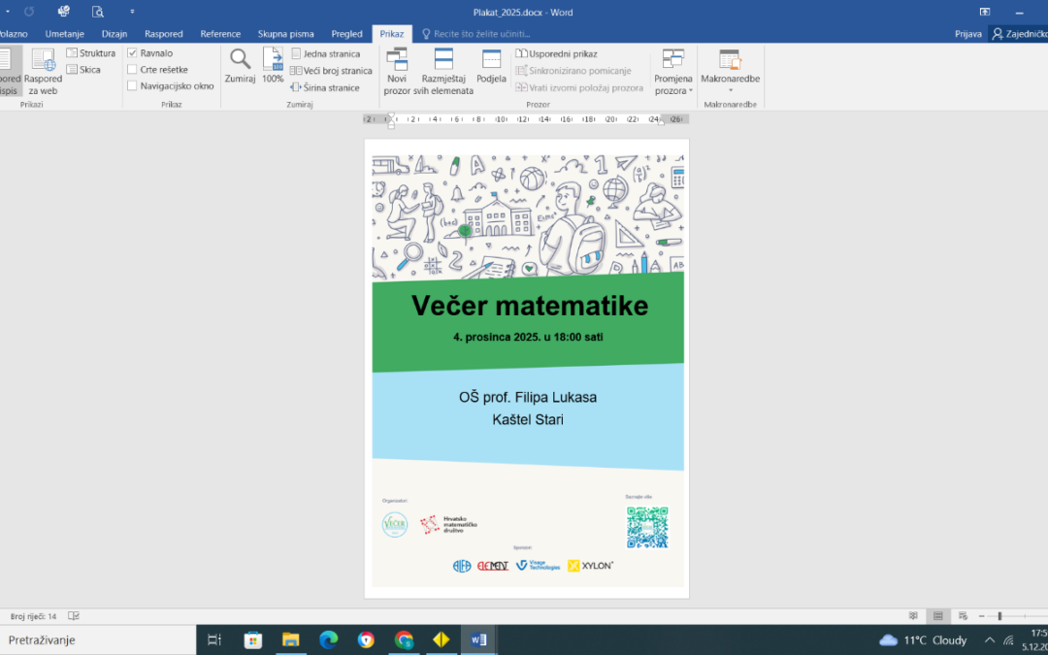This screenshot has height=655, width=1048.
Task: Open Novi prozor to create new window
Action: coord(396,68)
